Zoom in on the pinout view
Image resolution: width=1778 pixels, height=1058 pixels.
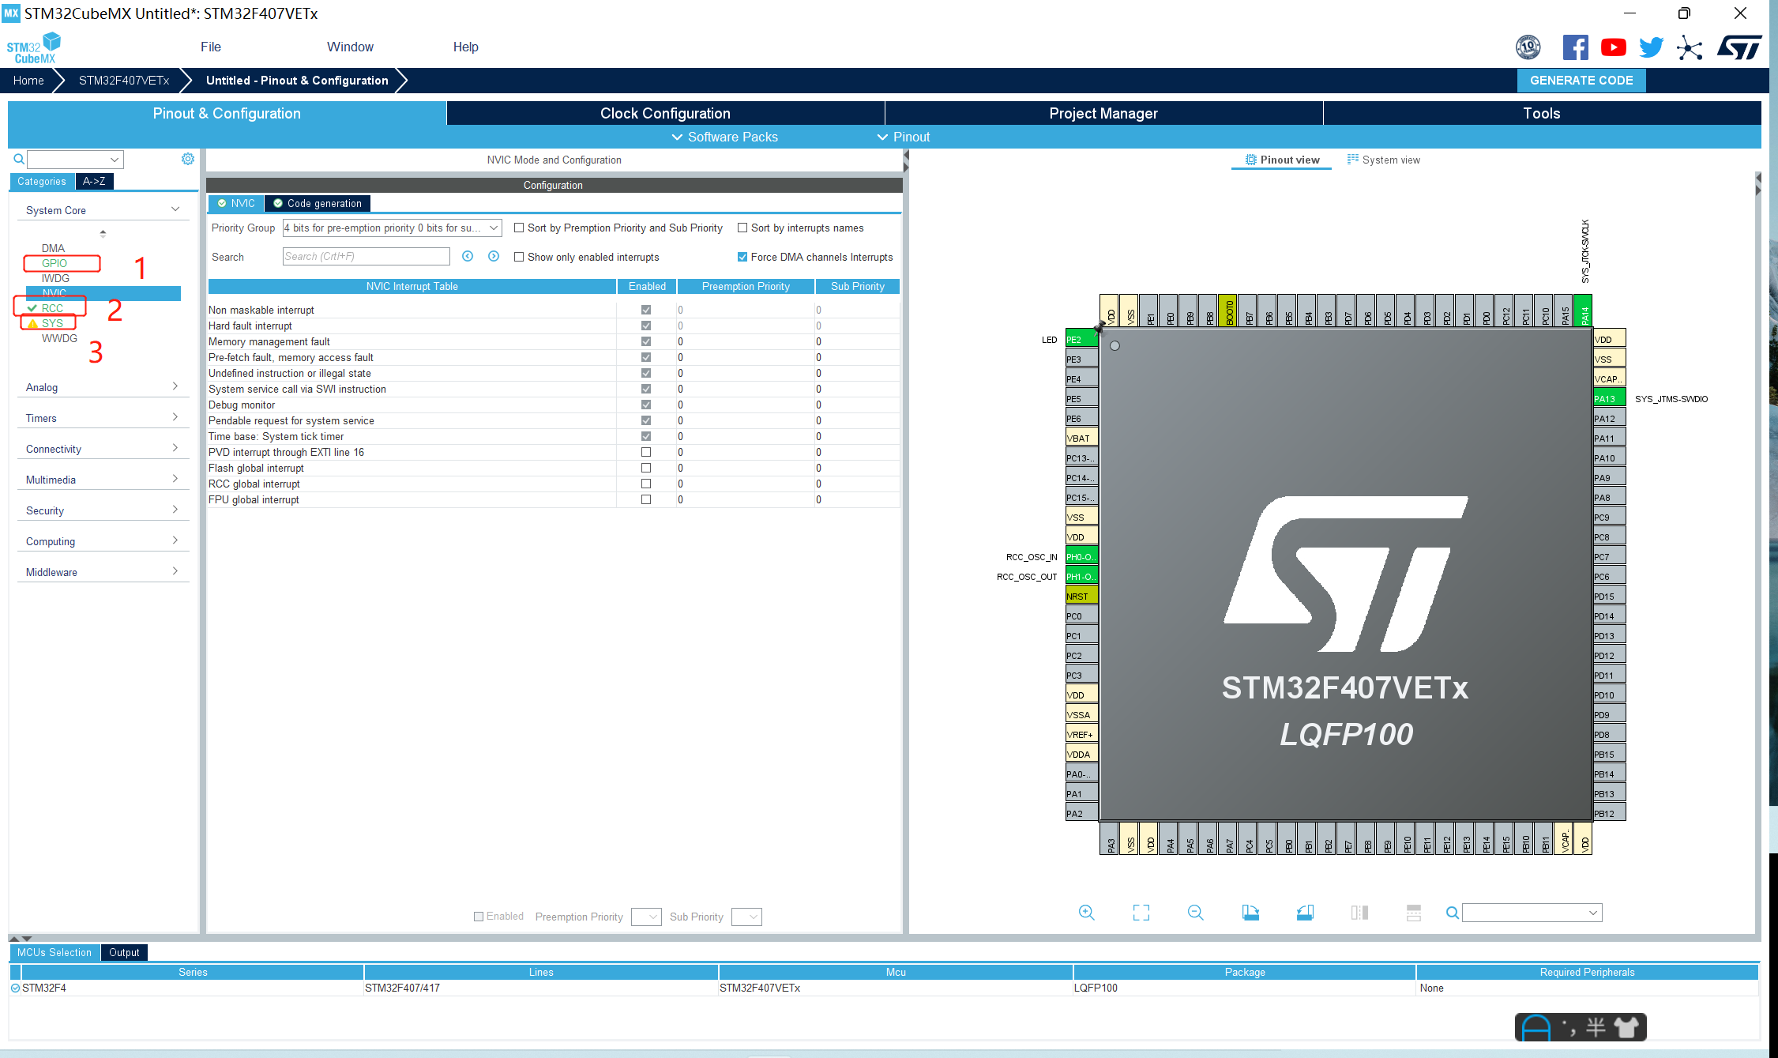point(1086,913)
